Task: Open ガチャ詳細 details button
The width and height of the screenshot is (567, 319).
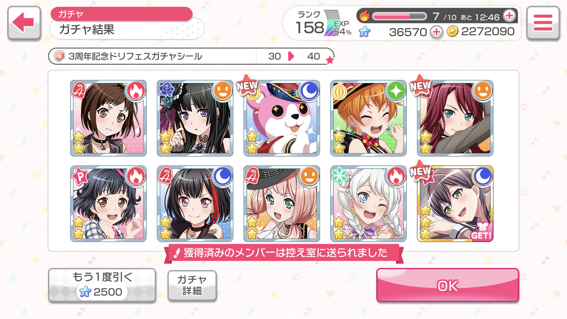Action: pyautogui.click(x=192, y=285)
